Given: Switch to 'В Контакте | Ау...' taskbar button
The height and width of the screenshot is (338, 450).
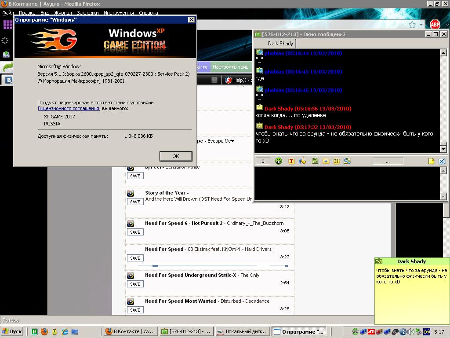Looking at the screenshot, I should pyautogui.click(x=131, y=331).
